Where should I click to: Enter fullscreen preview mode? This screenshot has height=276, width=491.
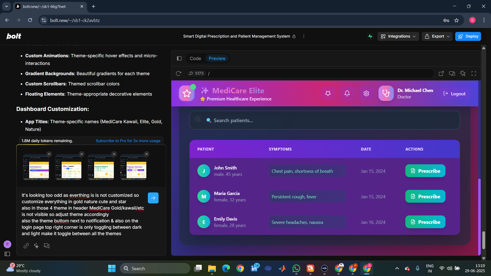pos(474,74)
